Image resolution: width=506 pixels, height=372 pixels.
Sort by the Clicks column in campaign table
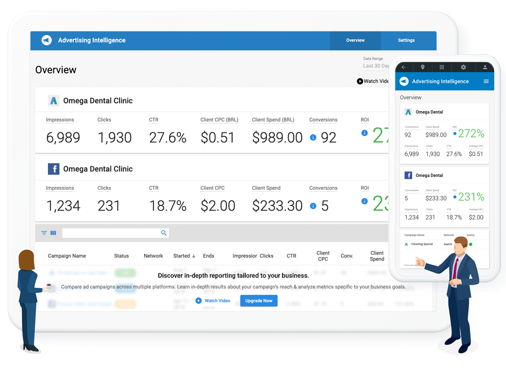click(x=266, y=256)
